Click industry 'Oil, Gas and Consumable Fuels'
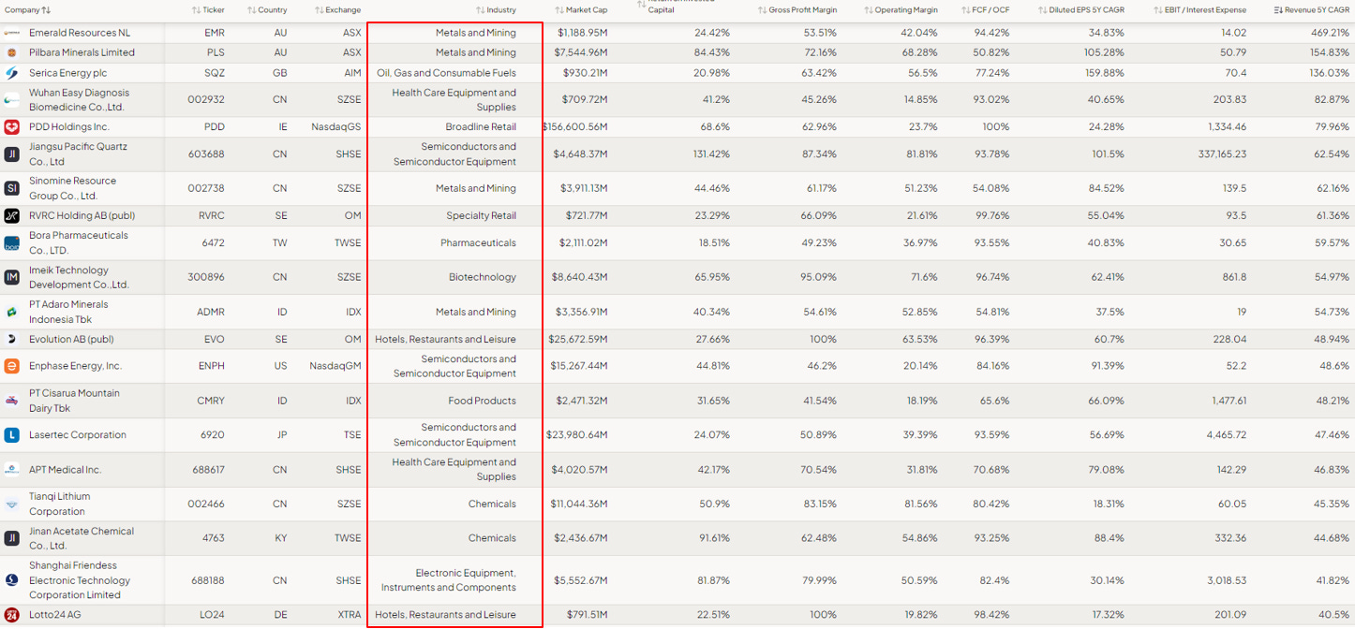The height and width of the screenshot is (629, 1355). [x=446, y=73]
